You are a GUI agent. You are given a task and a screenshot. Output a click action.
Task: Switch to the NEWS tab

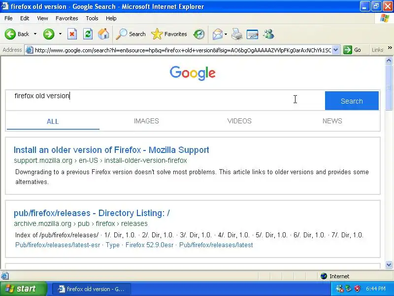332,121
